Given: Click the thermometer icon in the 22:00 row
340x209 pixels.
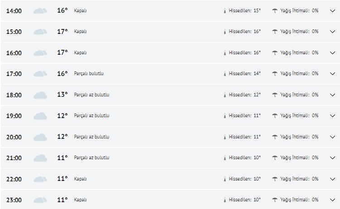Looking at the screenshot, I should click(x=224, y=179).
